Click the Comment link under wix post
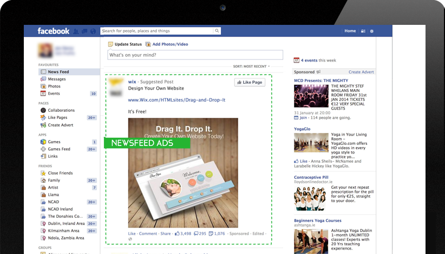 [148, 233]
